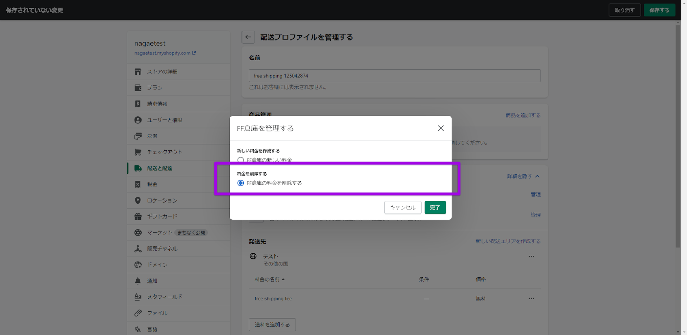Click the page vertical scrollbar
The width and height of the screenshot is (687, 335).
pos(678,136)
